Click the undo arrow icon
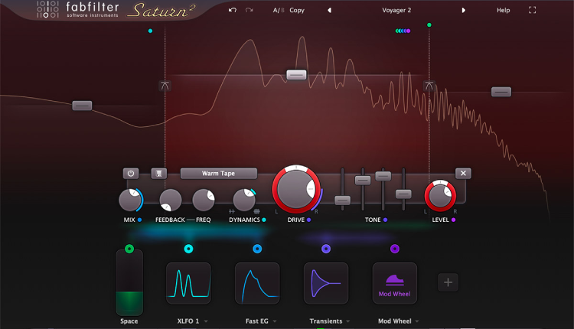Screen dimensions: 574x329 pyautogui.click(x=233, y=11)
